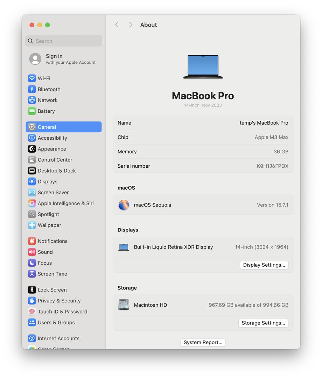This screenshot has height=378, width=322.
Task: Click the Apple M3 Max chip value
Action: [x=272, y=137]
